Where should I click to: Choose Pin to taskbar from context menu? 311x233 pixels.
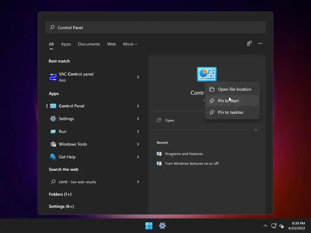point(232,112)
